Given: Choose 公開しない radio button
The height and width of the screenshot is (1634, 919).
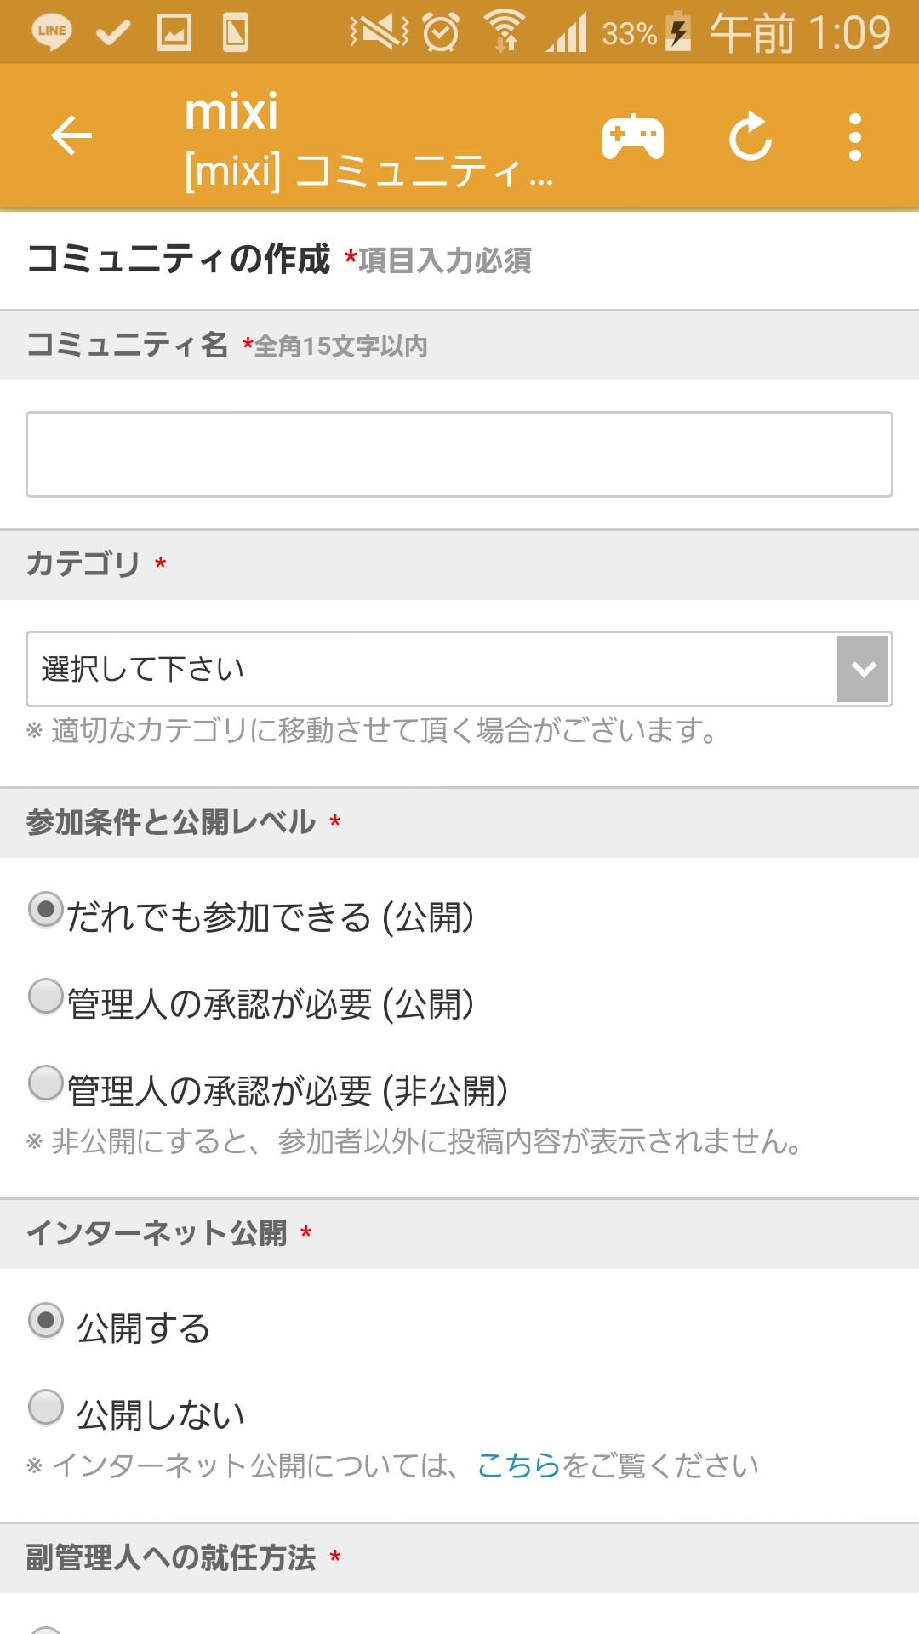Looking at the screenshot, I should coord(46,1408).
